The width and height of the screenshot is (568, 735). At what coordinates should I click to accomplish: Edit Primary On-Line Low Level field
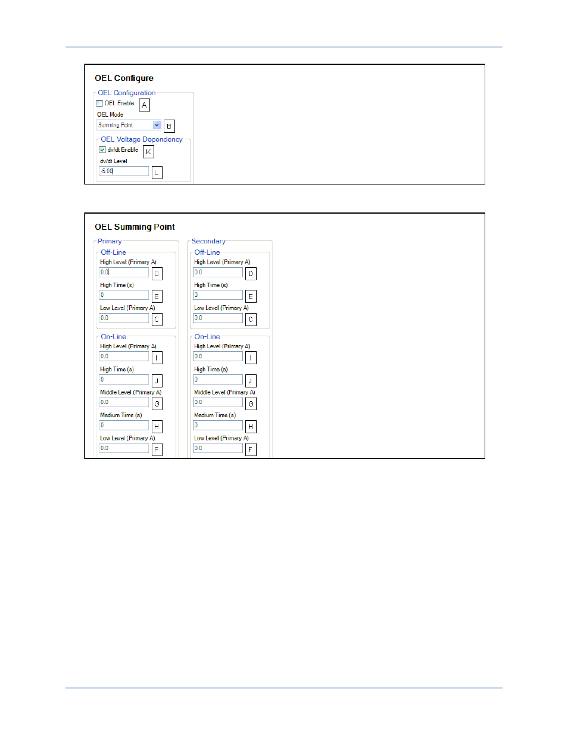click(124, 448)
